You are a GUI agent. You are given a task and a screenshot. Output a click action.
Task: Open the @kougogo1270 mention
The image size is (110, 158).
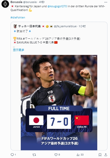tap(57, 6)
